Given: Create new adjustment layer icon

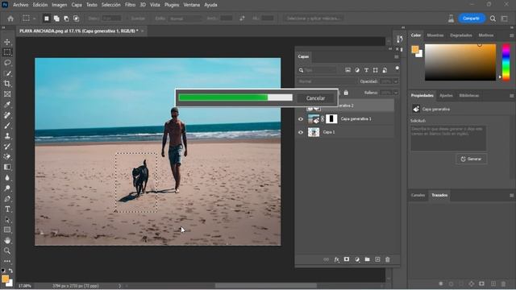Looking at the screenshot, I should tap(357, 259).
